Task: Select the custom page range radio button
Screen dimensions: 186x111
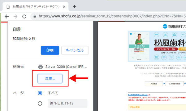Action: point(40,103)
